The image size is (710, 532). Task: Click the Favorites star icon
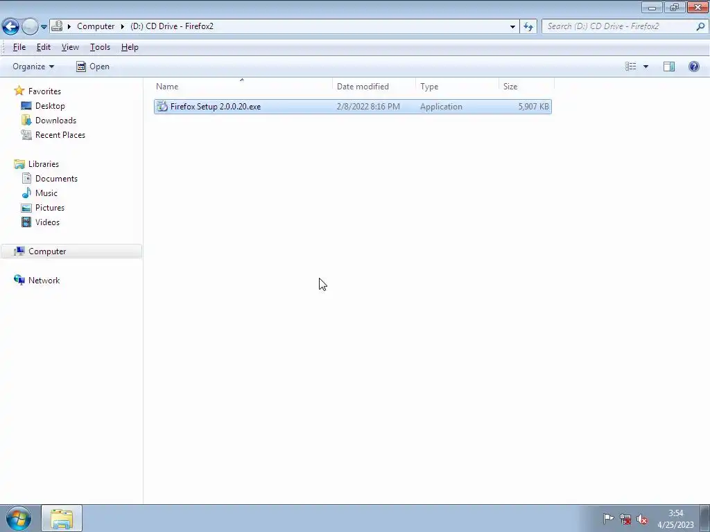[x=19, y=91]
